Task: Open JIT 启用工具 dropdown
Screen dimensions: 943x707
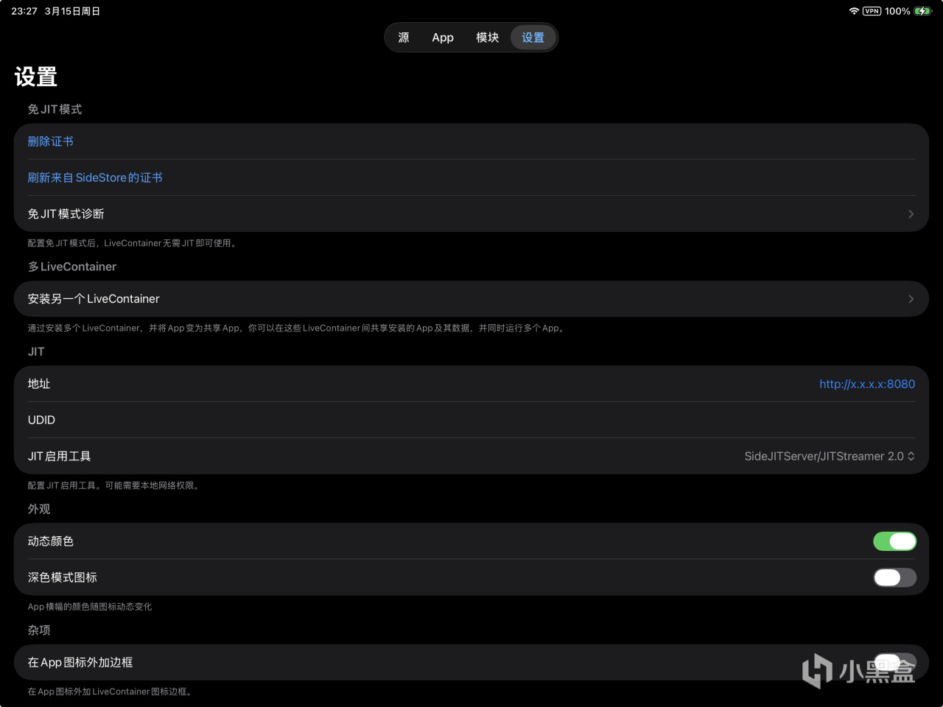Action: pos(830,457)
